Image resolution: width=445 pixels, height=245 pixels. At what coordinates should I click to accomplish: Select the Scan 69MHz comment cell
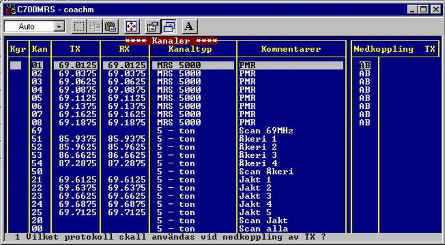265,131
